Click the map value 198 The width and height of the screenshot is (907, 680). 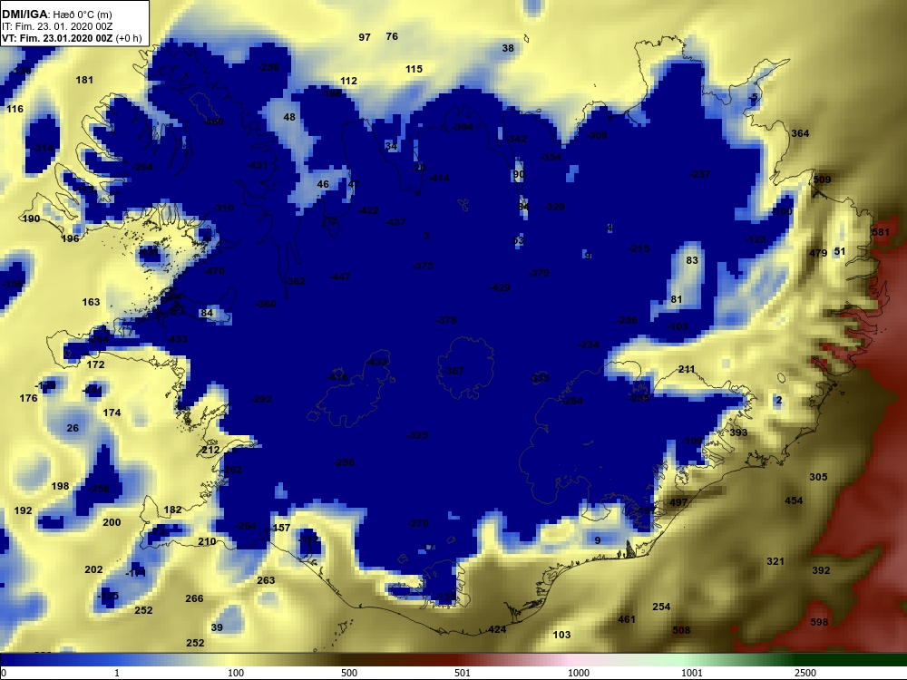60,486
